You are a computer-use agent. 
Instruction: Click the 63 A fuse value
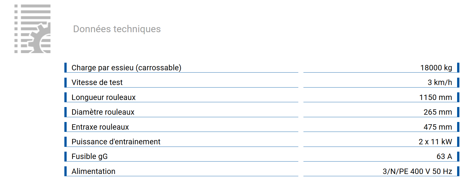(x=444, y=156)
